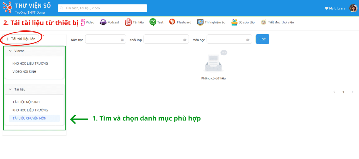
Task: Open the Tài liệu document icon
Action: point(128,22)
